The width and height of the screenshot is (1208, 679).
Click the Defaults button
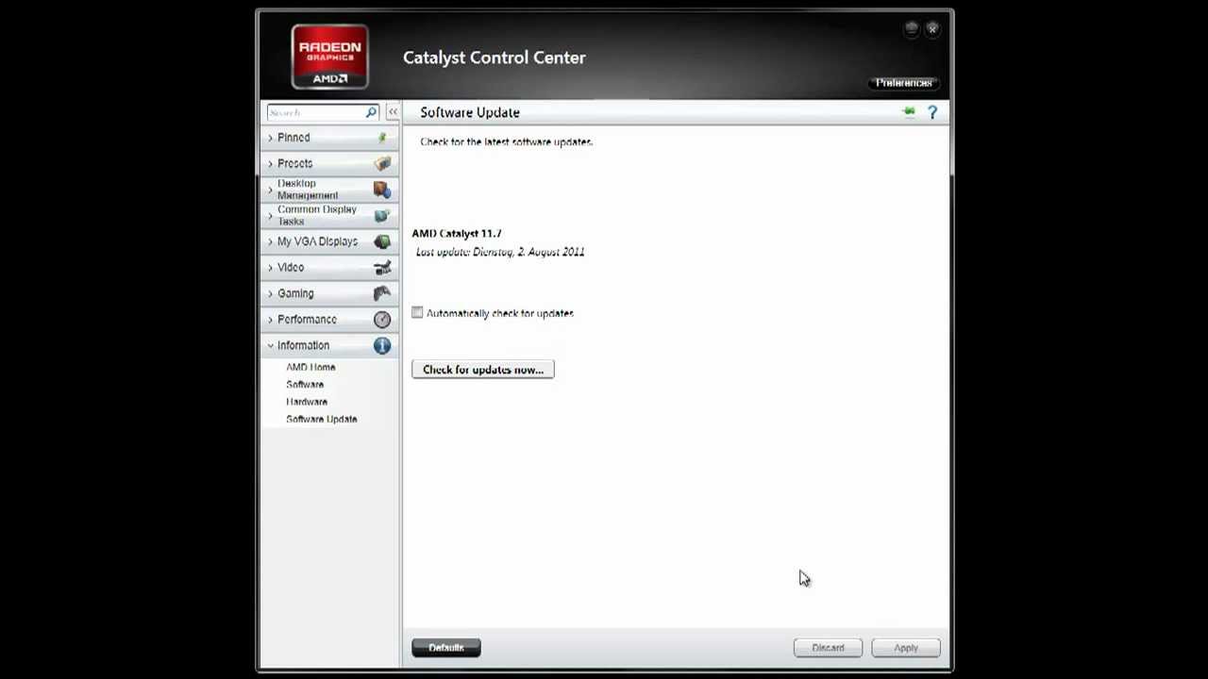(x=446, y=648)
